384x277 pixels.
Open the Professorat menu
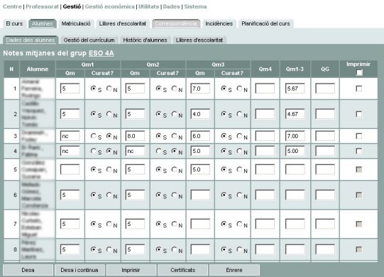point(42,6)
